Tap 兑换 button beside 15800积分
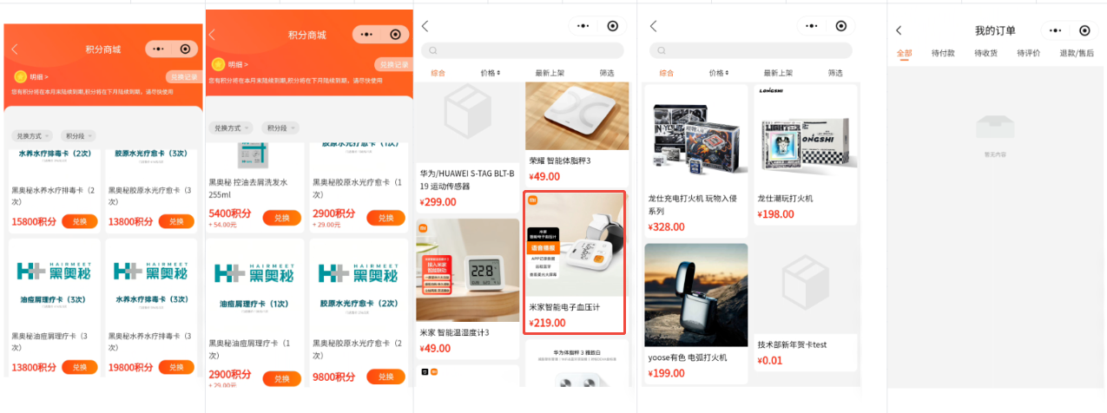 point(79,221)
